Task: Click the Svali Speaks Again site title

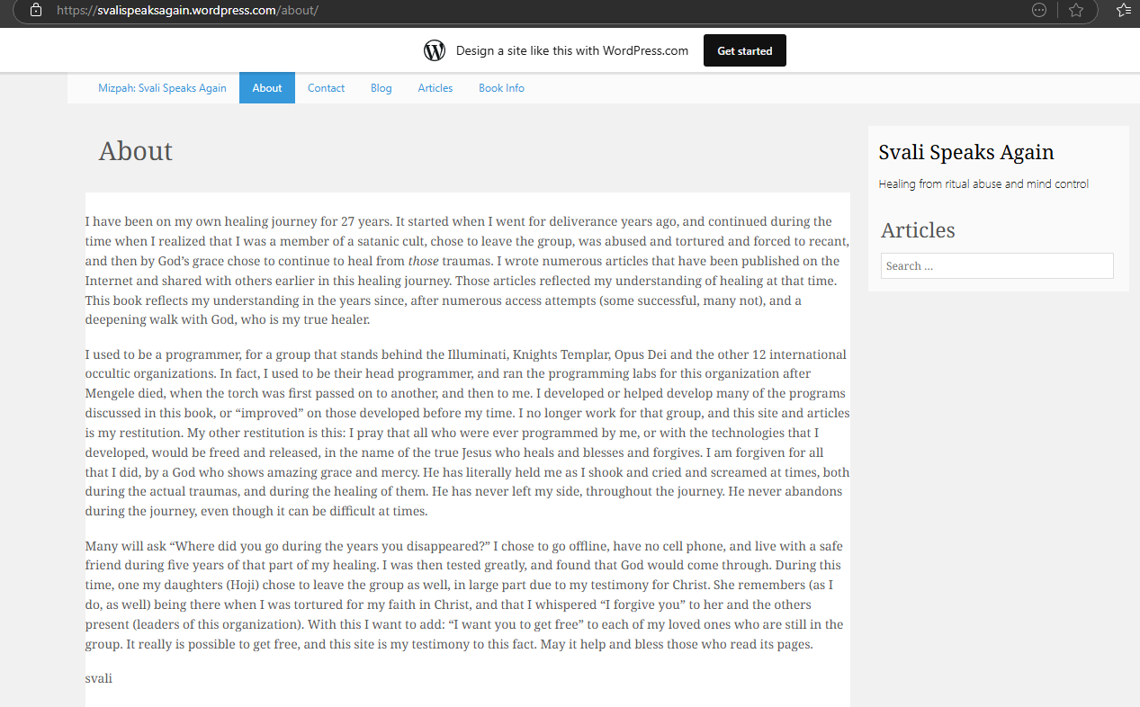Action: tap(966, 153)
